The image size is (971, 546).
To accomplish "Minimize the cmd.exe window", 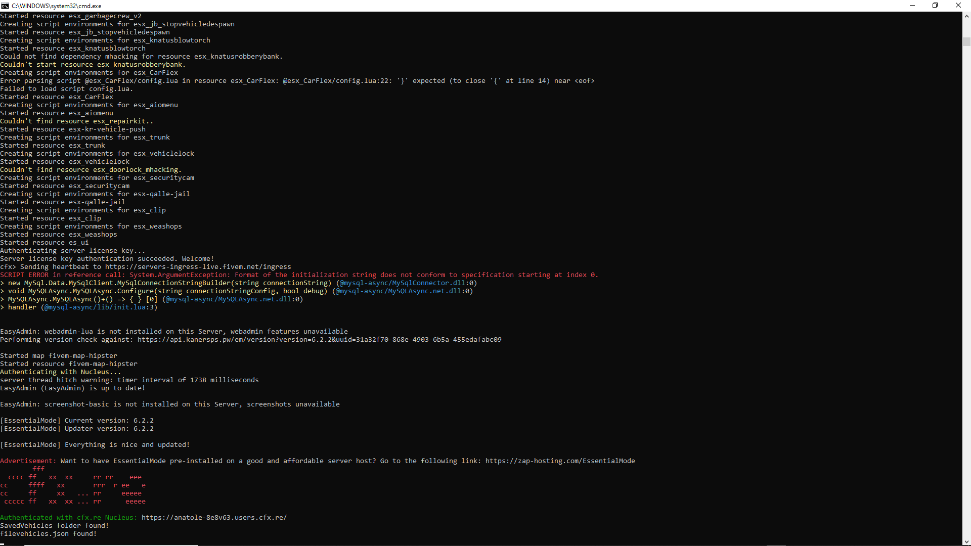I will click(x=912, y=6).
